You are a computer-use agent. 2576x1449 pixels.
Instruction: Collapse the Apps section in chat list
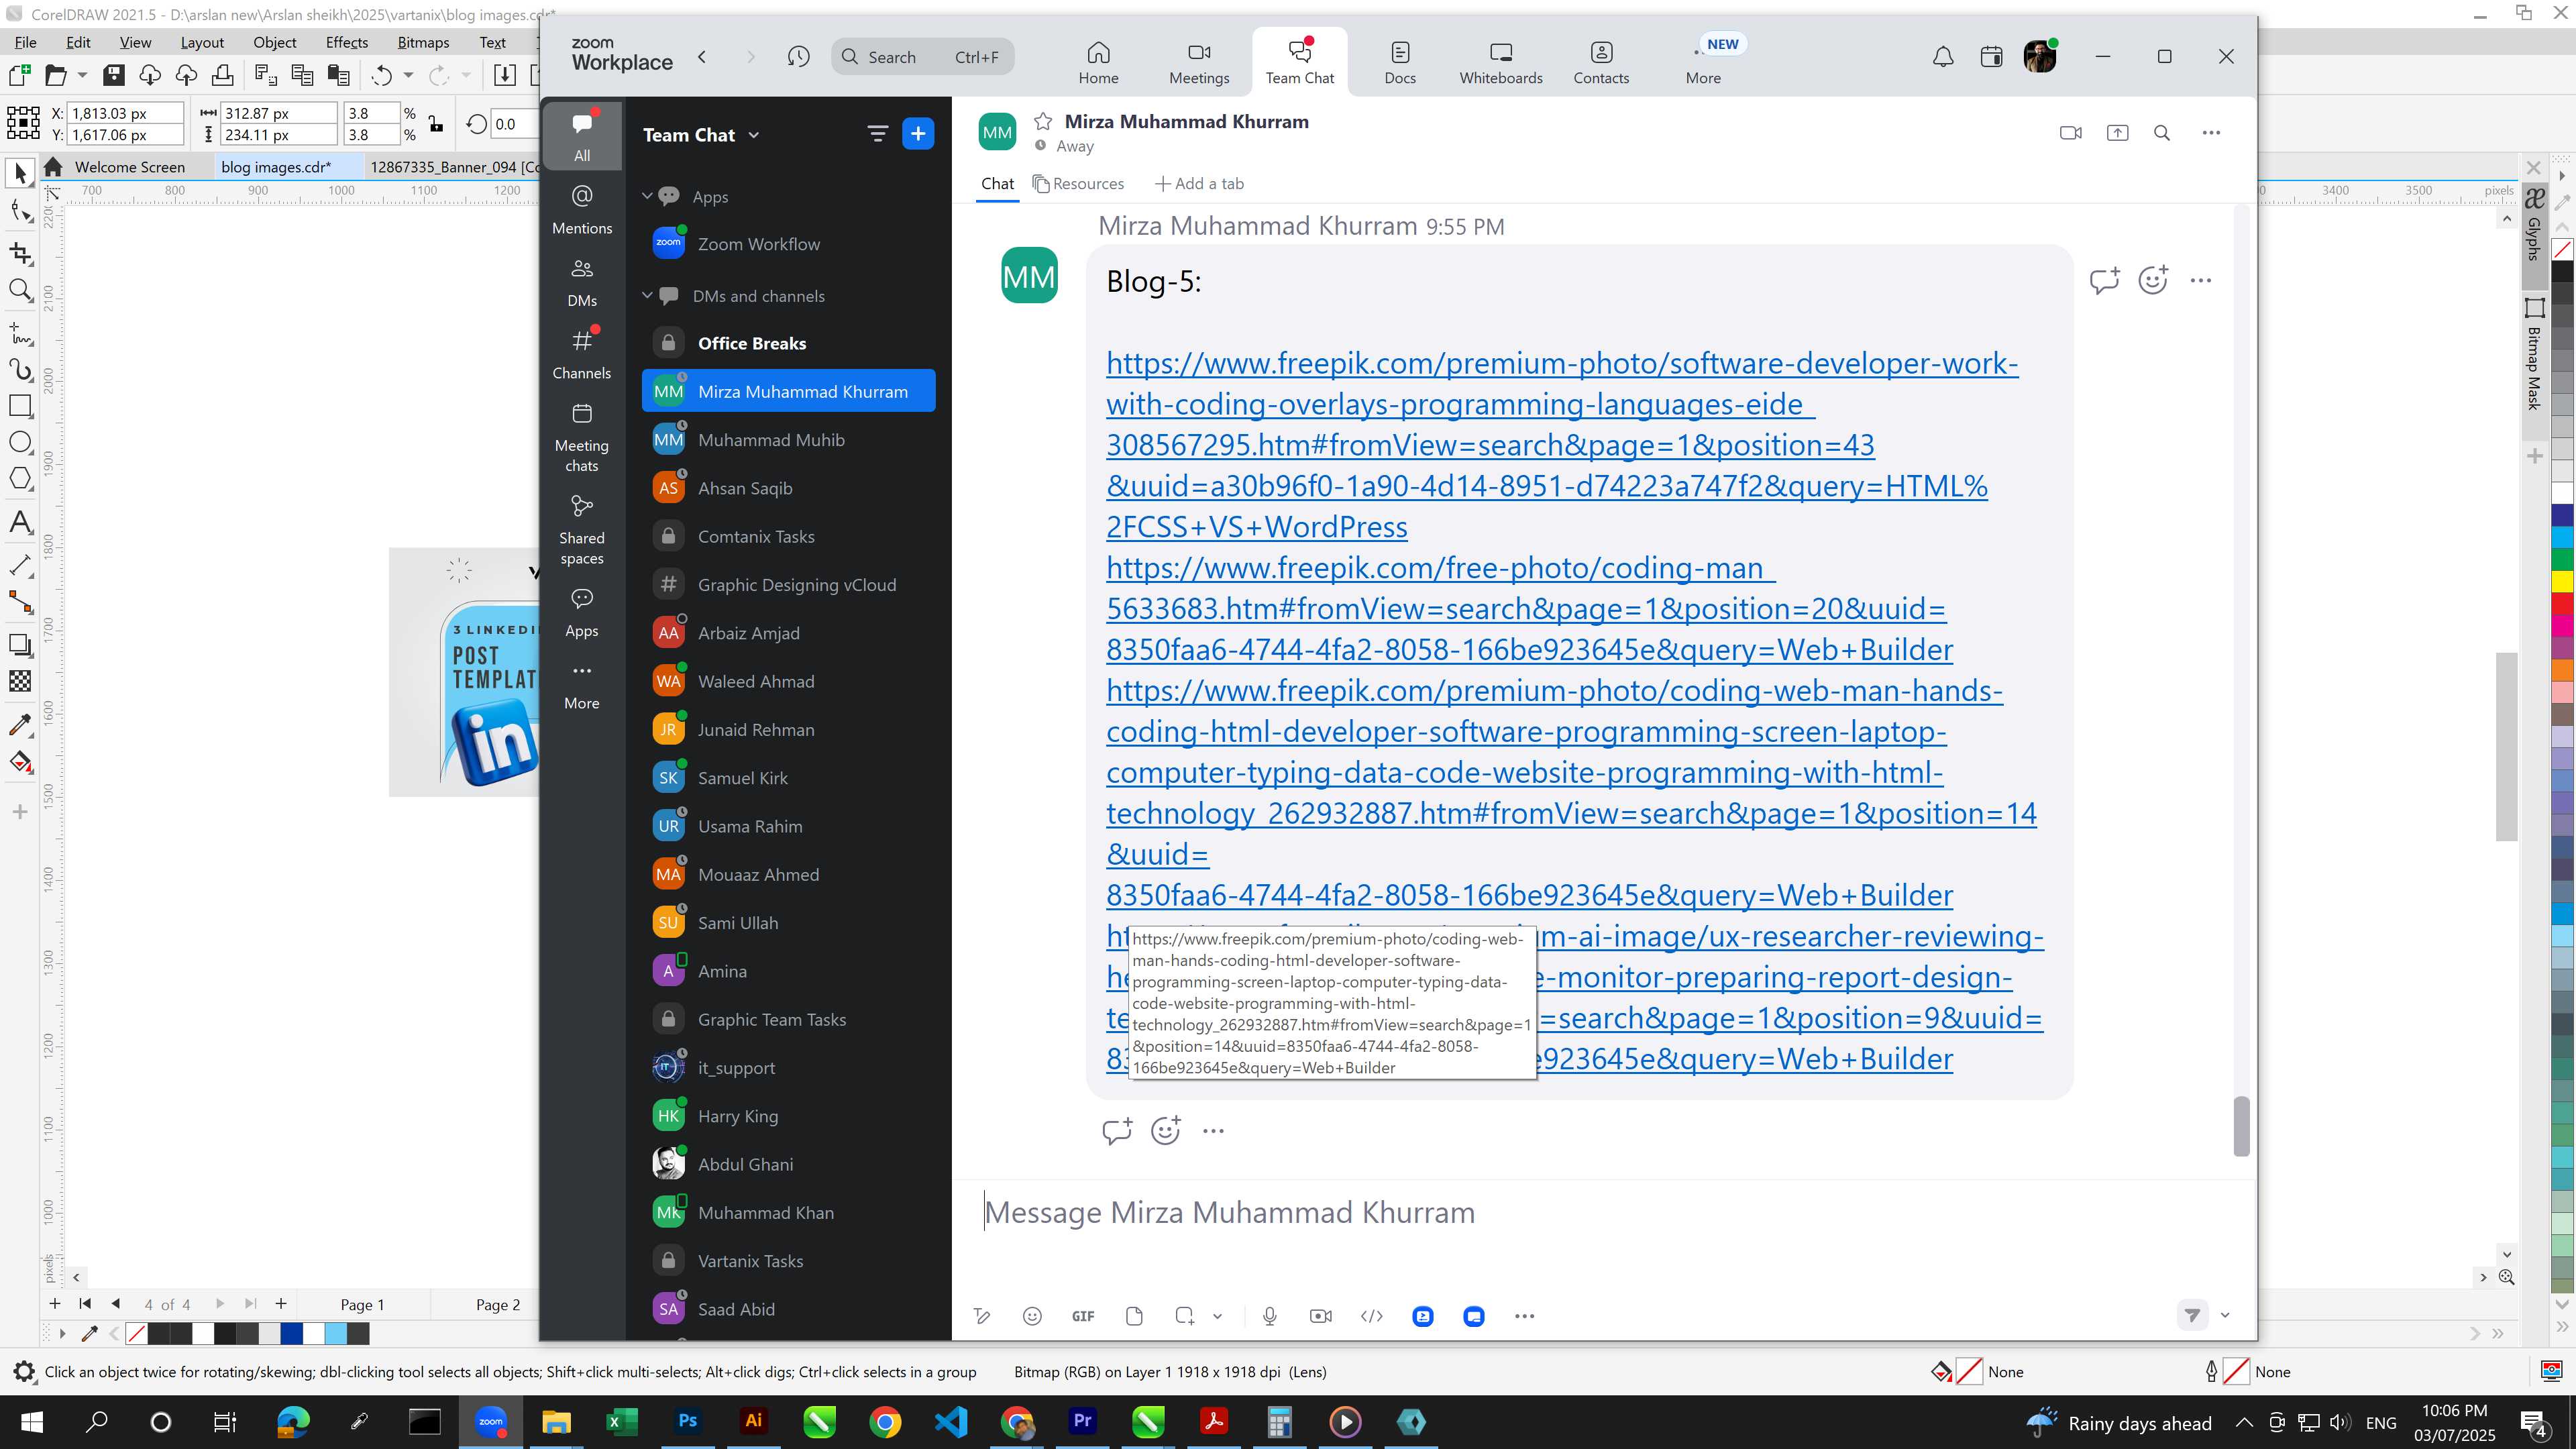coord(647,196)
